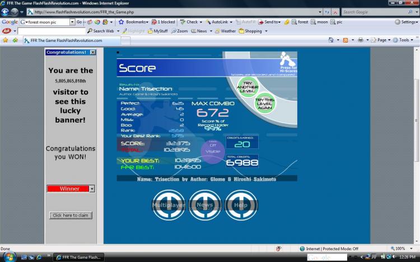Click into the Ask toolbar search field
The height and width of the screenshot is (262, 420).
(x=52, y=31)
